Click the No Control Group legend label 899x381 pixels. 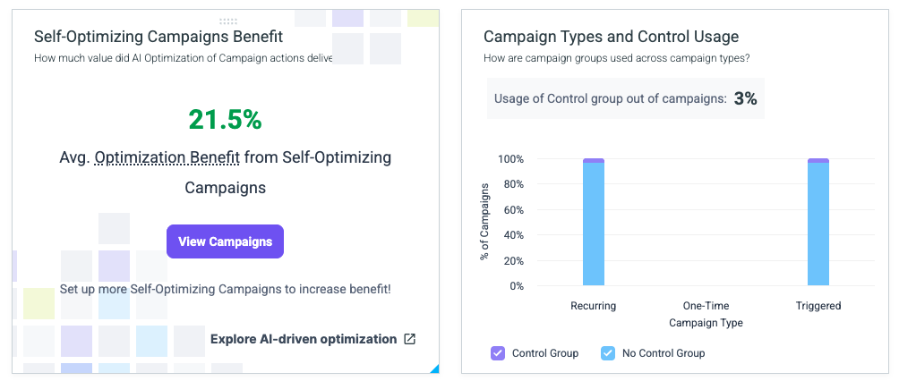(x=664, y=353)
